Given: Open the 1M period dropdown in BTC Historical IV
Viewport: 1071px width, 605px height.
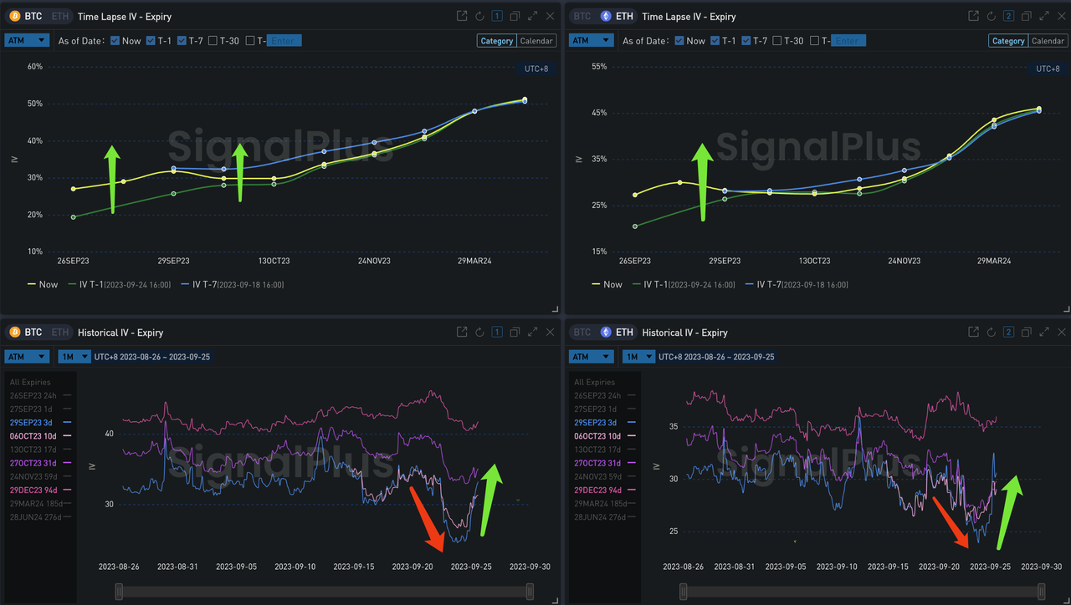Looking at the screenshot, I should [x=74, y=357].
